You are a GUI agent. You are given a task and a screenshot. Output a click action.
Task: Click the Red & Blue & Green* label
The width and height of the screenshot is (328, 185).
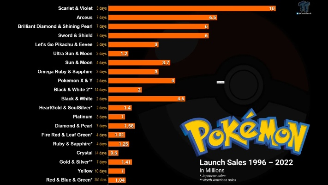click(x=69, y=179)
